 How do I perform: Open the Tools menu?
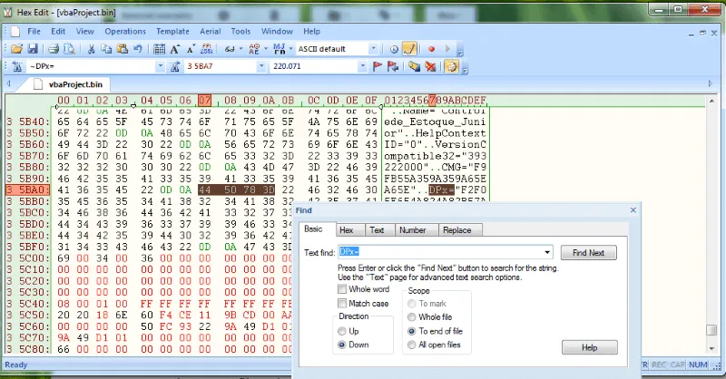click(240, 32)
